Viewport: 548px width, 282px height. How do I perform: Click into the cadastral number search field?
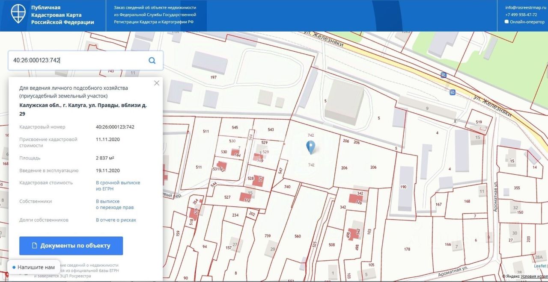[77, 60]
